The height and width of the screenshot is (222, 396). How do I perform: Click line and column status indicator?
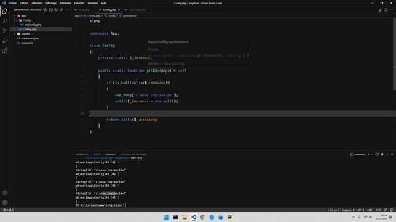tap(334, 210)
